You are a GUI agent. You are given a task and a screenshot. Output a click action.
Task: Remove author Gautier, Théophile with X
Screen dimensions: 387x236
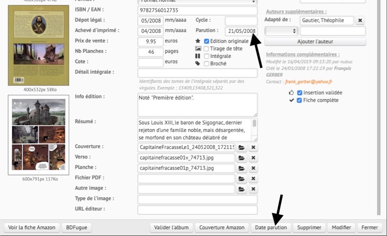click(361, 20)
